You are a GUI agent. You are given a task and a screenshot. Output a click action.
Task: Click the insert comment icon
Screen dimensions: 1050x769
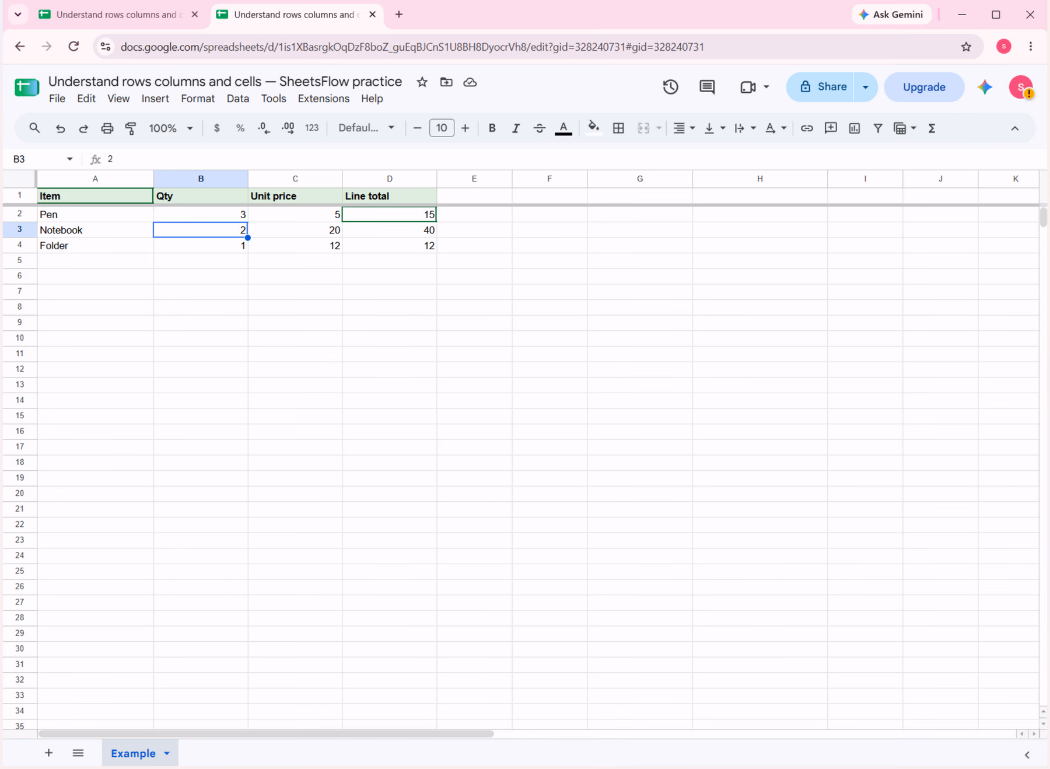pyautogui.click(x=831, y=128)
